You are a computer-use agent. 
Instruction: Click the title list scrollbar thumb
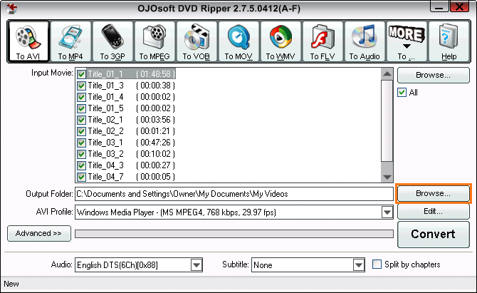tap(387, 121)
